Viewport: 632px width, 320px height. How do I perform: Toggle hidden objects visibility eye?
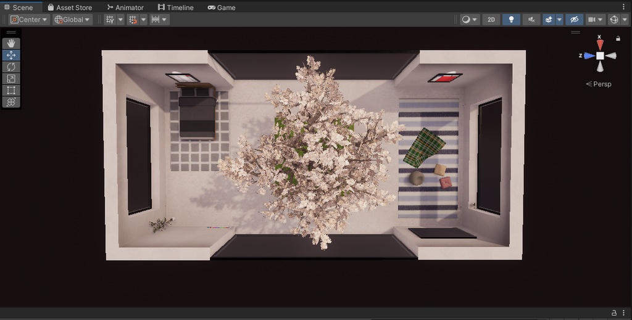click(x=575, y=19)
